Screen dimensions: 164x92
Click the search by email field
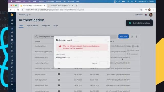pos(75,37)
